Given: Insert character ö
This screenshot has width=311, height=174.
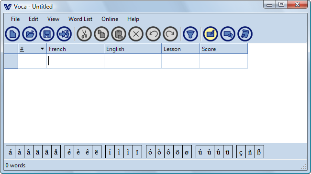Looking at the screenshot, I should (x=178, y=152).
